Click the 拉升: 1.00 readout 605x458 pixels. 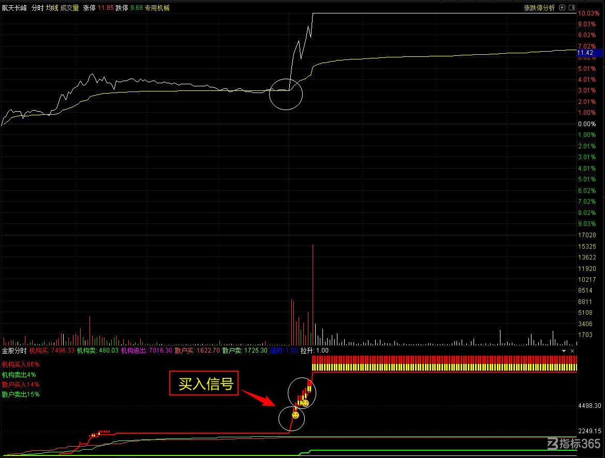315,350
